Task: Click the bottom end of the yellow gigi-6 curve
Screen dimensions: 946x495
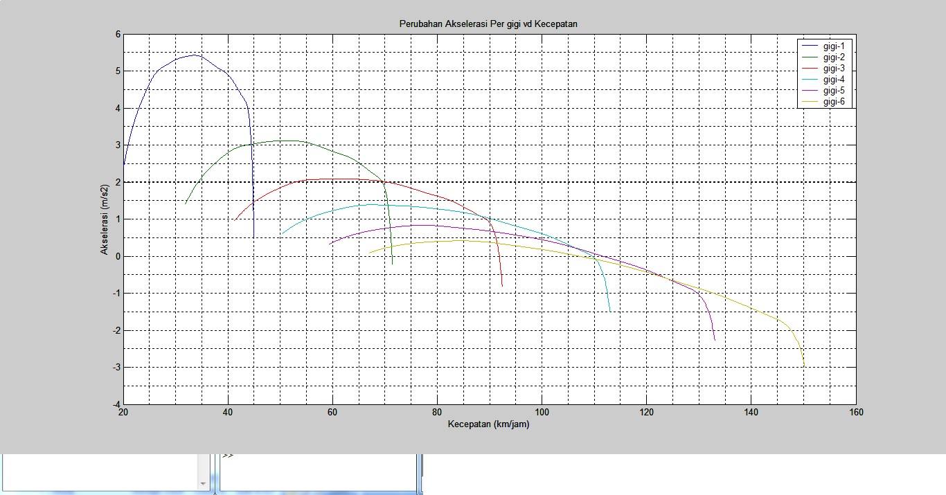Action: (x=803, y=365)
